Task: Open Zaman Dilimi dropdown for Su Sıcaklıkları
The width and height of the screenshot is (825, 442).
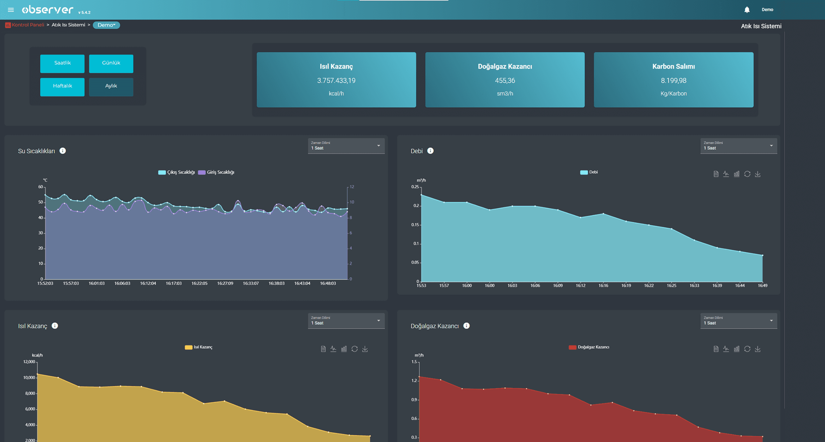Action: [x=346, y=146]
